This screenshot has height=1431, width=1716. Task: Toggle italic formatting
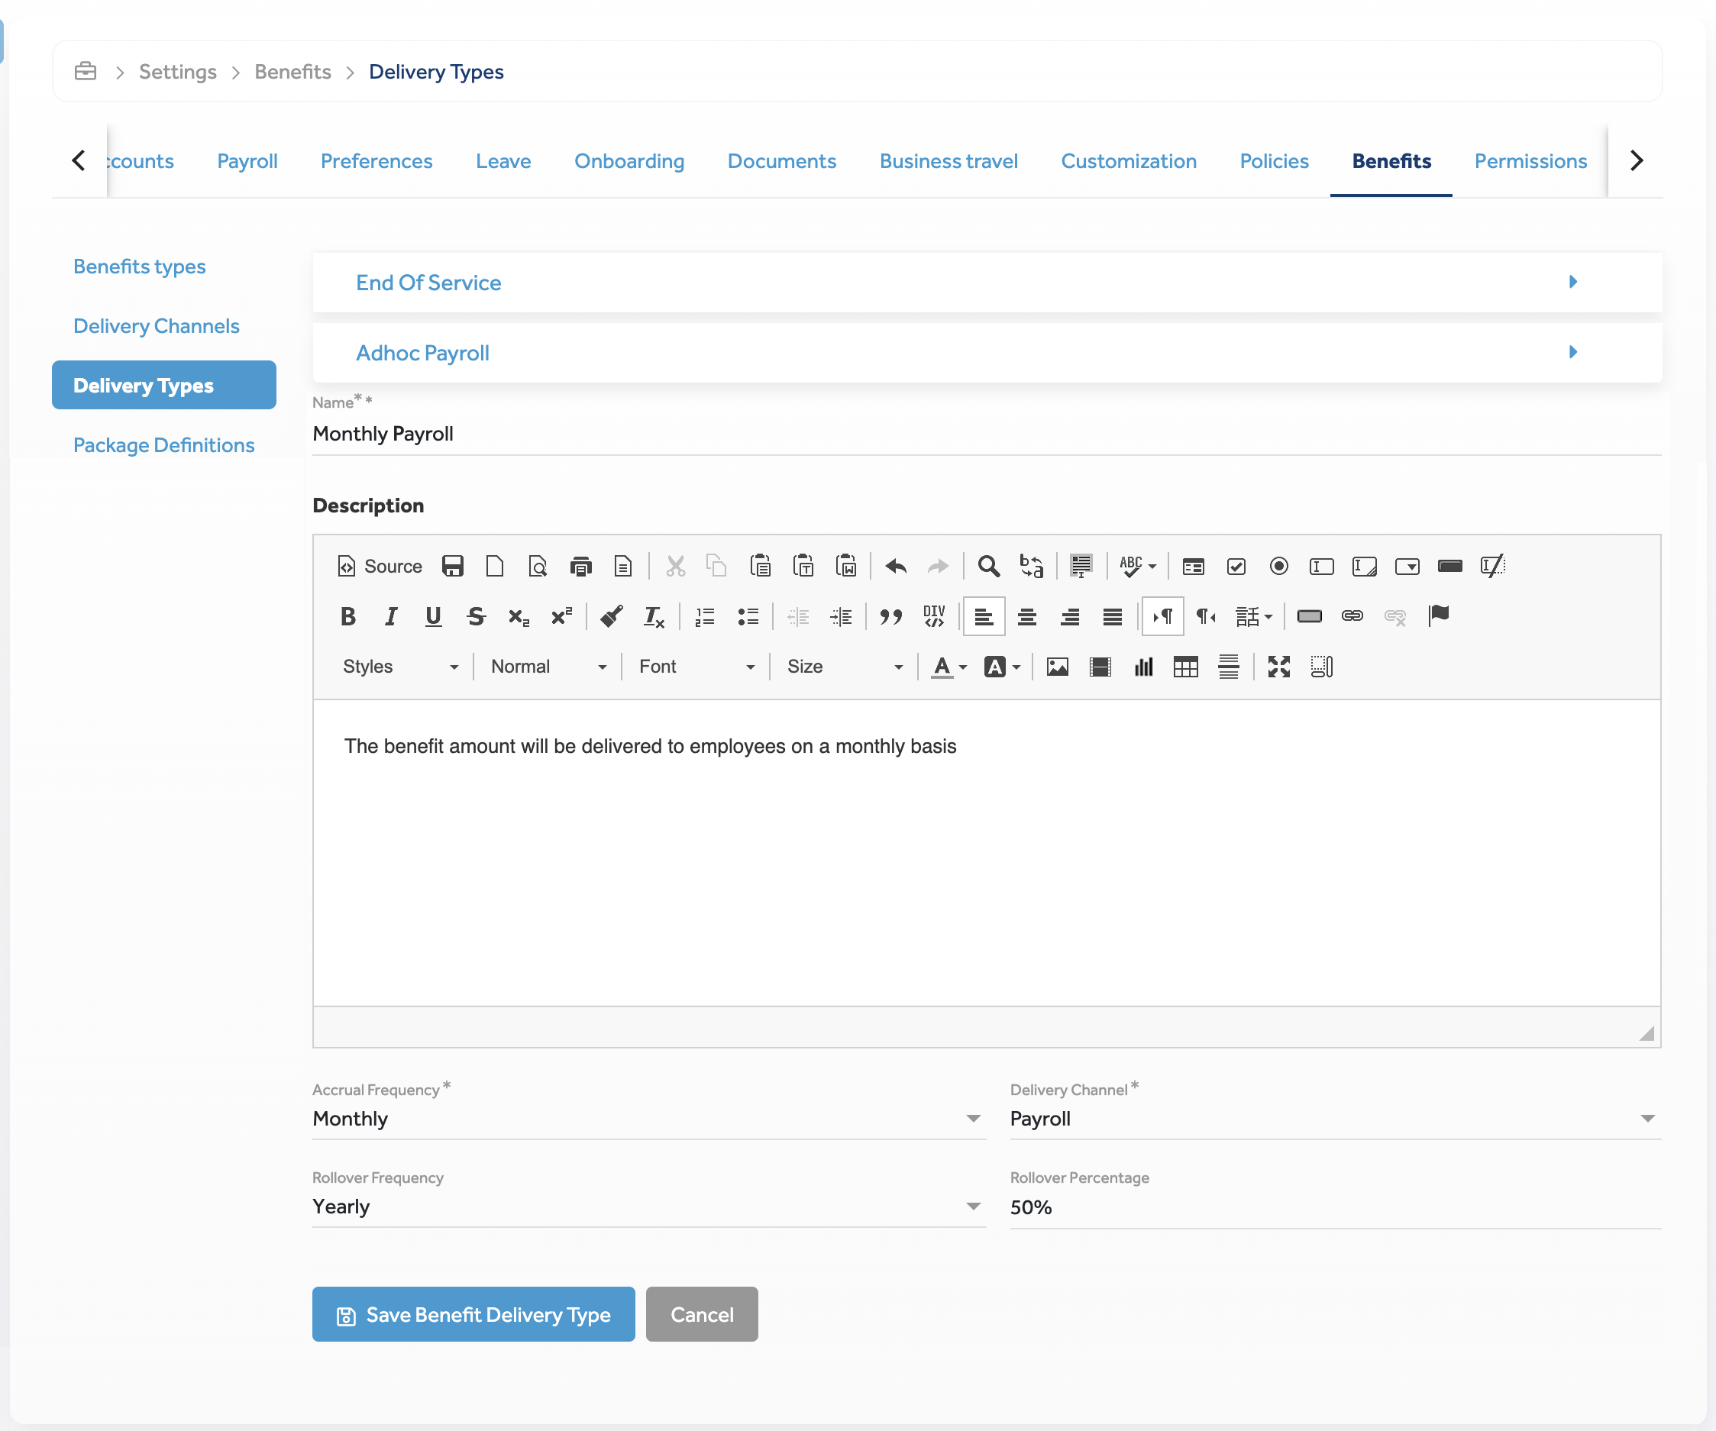(x=390, y=617)
